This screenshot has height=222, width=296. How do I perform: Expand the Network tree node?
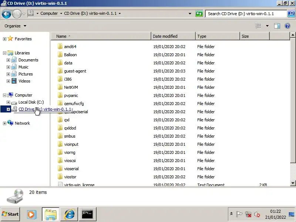pyautogui.click(x=4, y=123)
